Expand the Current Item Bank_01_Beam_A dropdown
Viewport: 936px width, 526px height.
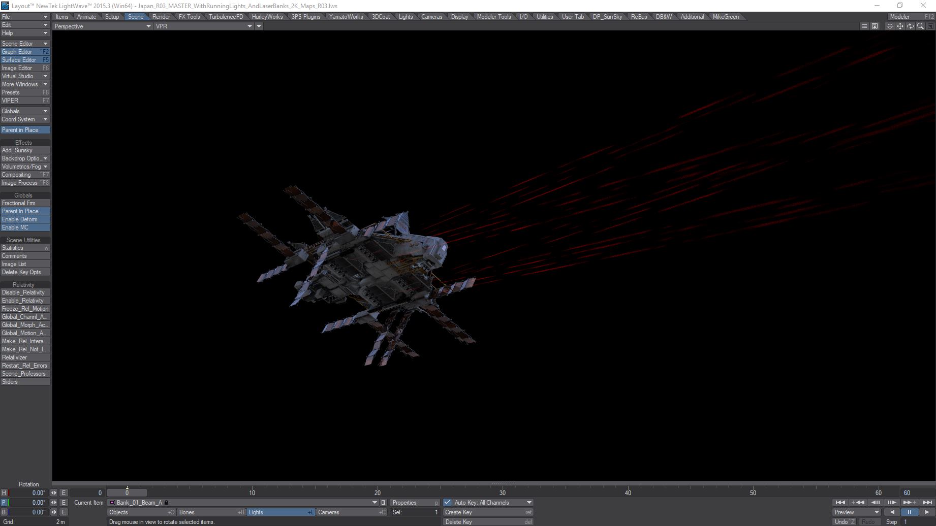[x=375, y=503]
